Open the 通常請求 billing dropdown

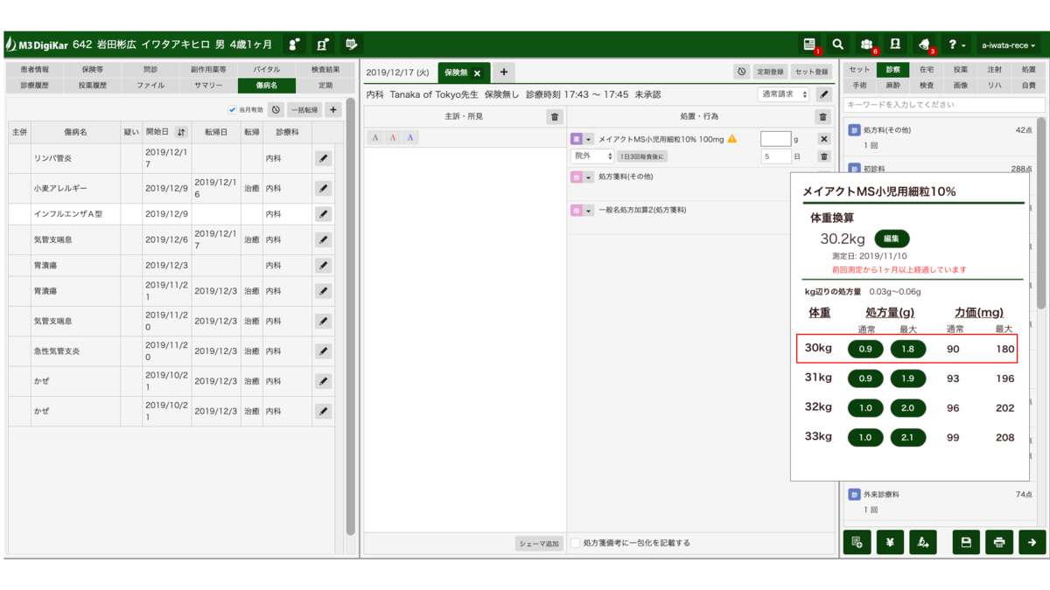point(784,94)
